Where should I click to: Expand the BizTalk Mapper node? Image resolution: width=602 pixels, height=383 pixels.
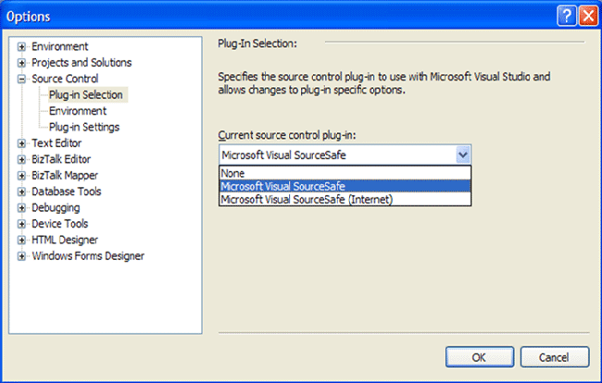(x=21, y=176)
